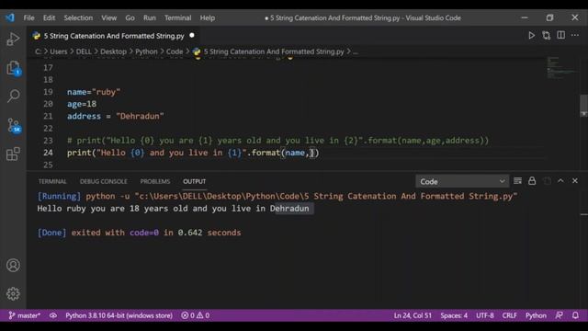Select the String Catenation editor tab
Screen dimensions: 588x331
pos(114,36)
